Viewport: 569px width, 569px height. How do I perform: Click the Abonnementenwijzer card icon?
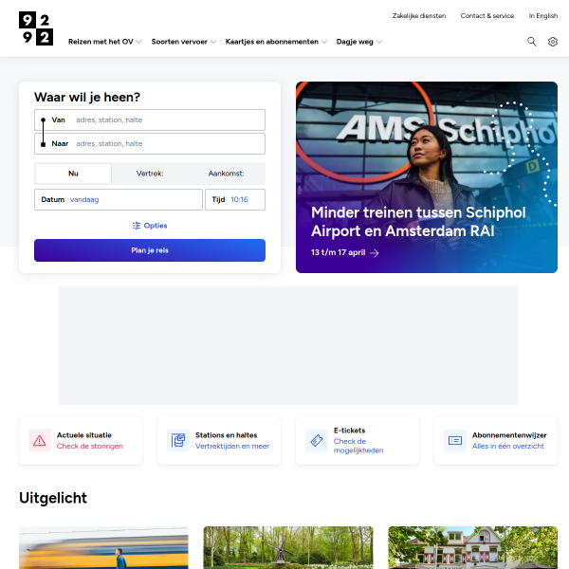tap(454, 440)
